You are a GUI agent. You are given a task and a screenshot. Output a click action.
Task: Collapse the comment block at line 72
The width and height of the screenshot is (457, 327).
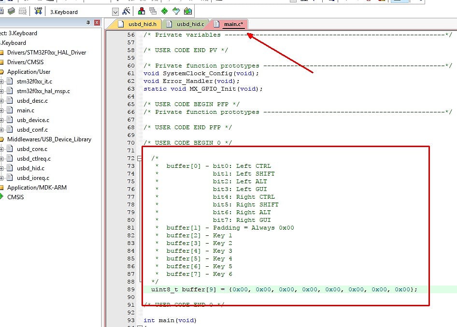pos(140,158)
